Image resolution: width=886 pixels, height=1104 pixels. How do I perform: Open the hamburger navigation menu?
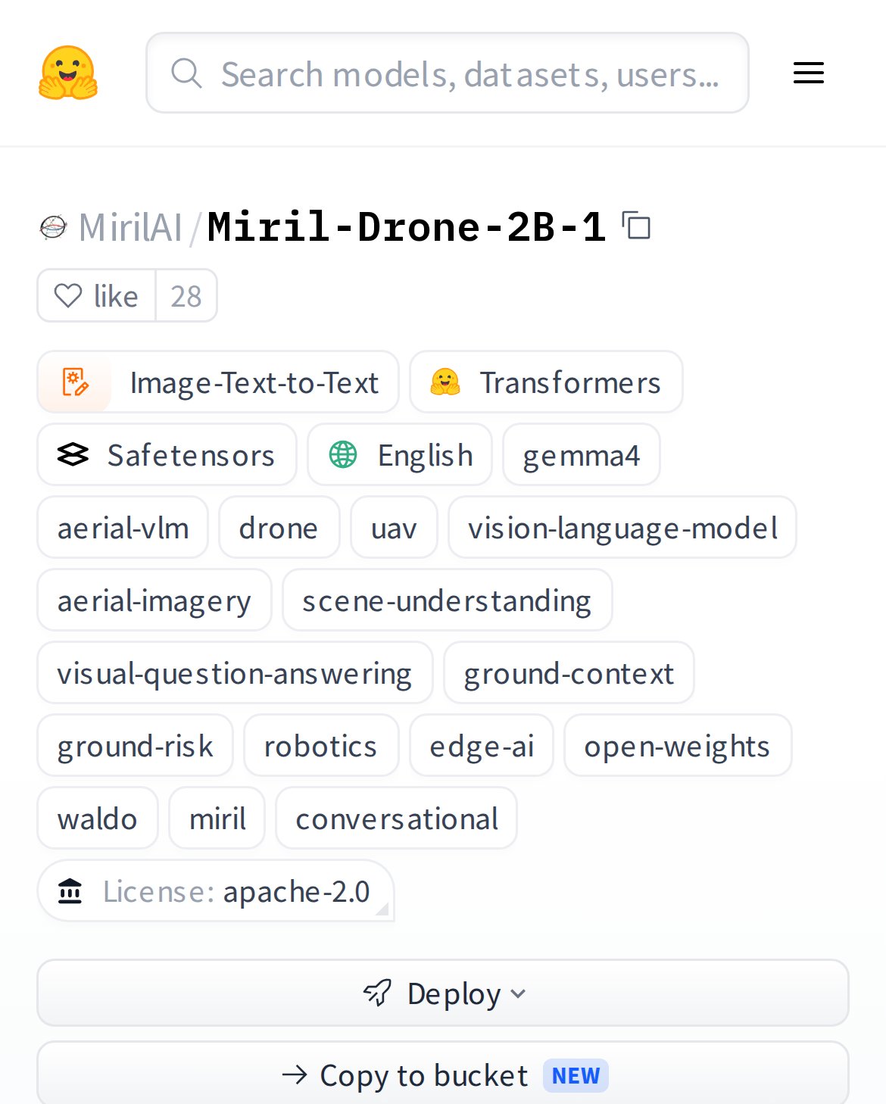pyautogui.click(x=808, y=73)
